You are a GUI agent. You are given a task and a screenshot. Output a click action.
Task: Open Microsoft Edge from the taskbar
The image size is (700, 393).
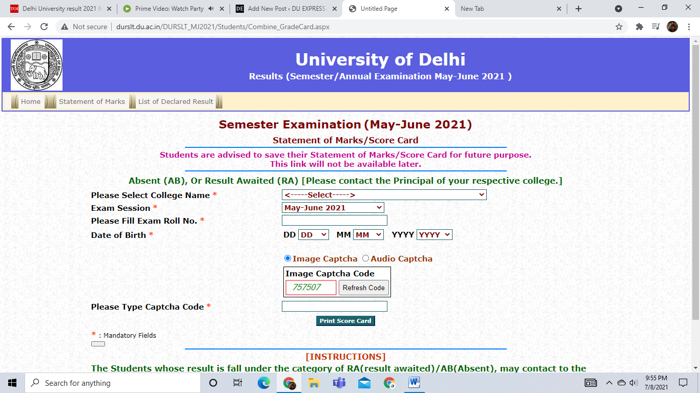pos(264,382)
